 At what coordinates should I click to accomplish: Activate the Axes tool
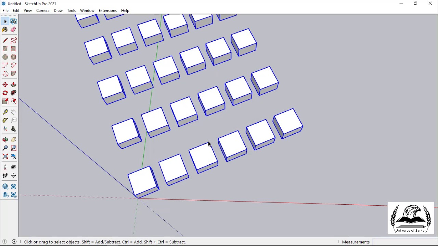point(5,129)
